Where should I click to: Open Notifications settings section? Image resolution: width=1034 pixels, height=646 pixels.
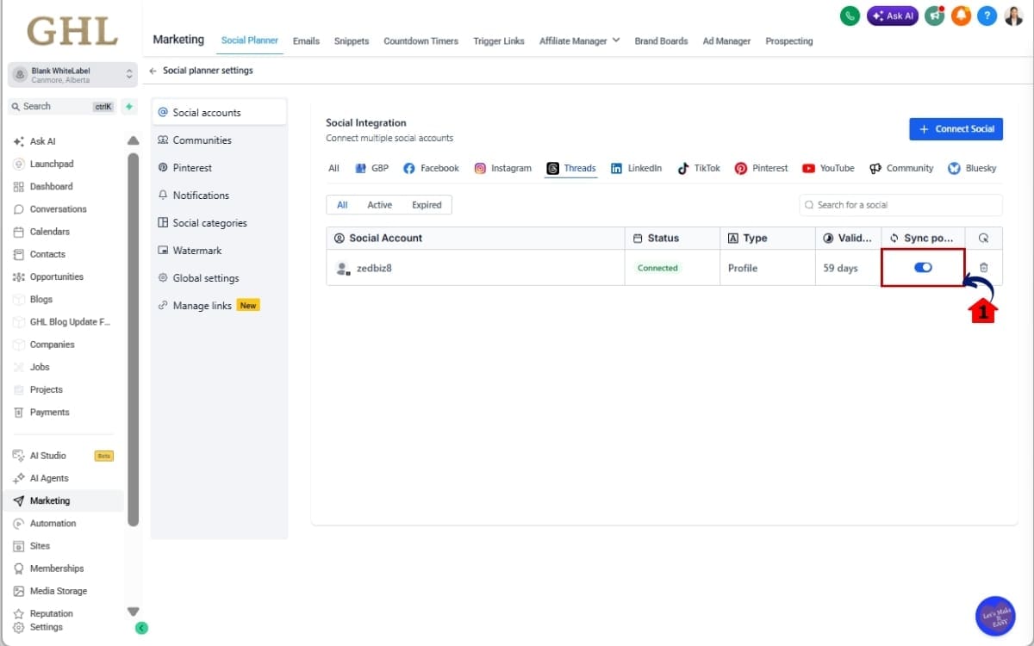click(x=219, y=196)
